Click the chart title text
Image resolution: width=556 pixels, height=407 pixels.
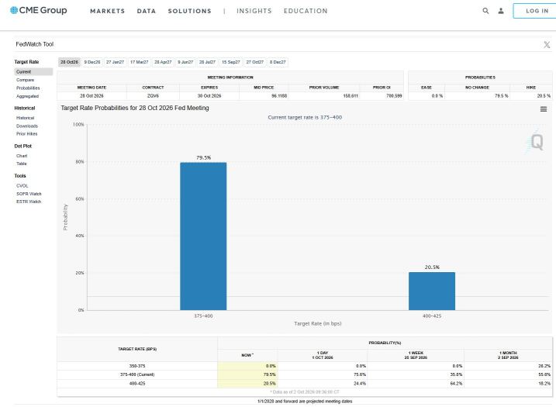[x=135, y=108]
